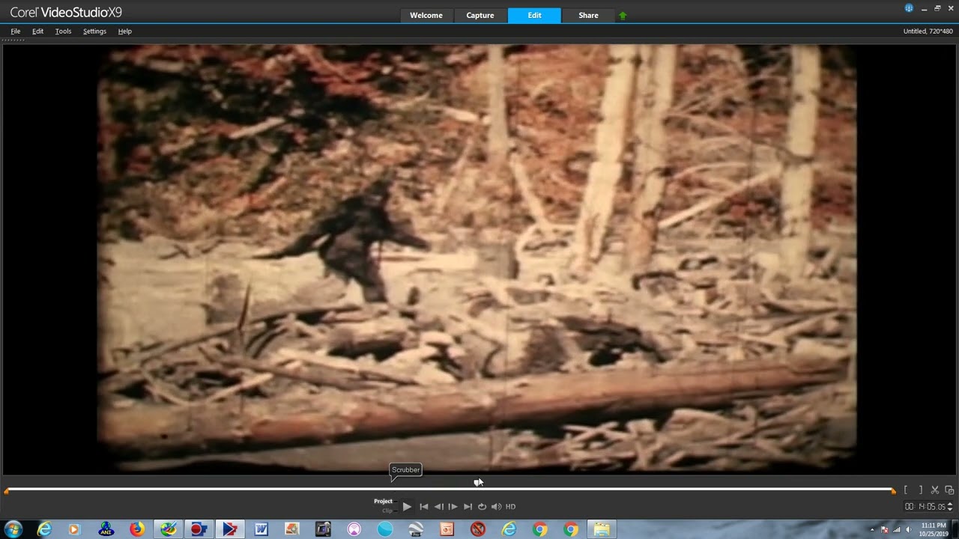Jump to the start with Home button
Screen dimensions: 959x539
(423, 507)
